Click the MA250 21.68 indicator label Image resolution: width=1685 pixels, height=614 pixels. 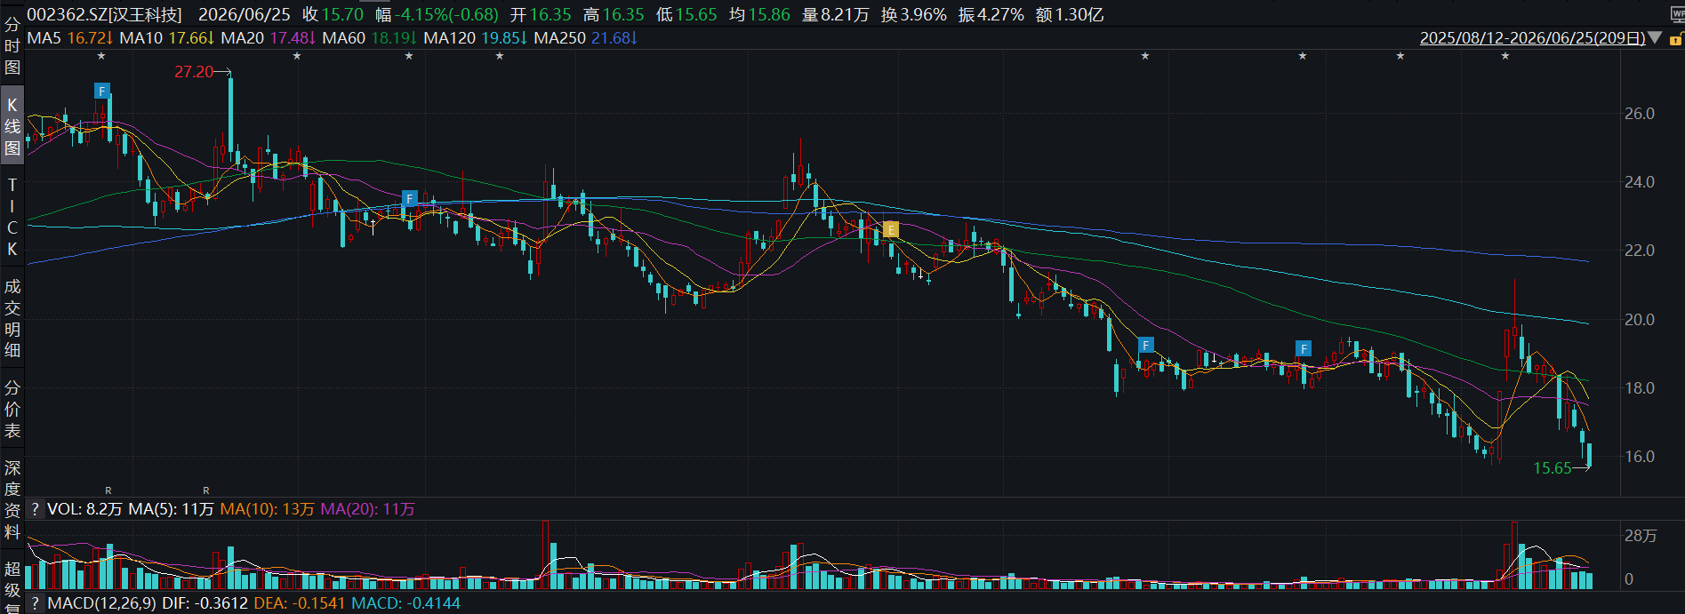pos(585,38)
